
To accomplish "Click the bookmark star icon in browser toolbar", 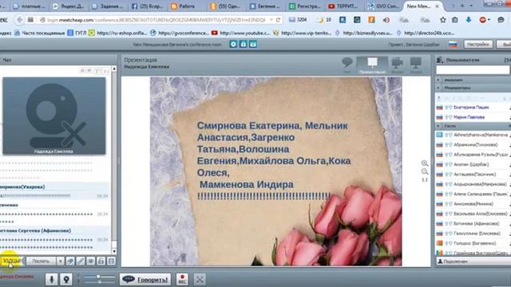I will click(442, 20).
